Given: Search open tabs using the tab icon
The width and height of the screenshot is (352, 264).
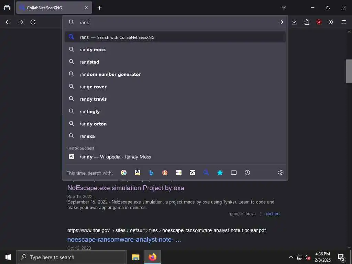Looking at the screenshot, I should pos(234,173).
